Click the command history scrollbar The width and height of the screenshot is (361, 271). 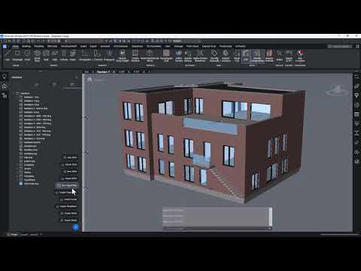(270, 217)
